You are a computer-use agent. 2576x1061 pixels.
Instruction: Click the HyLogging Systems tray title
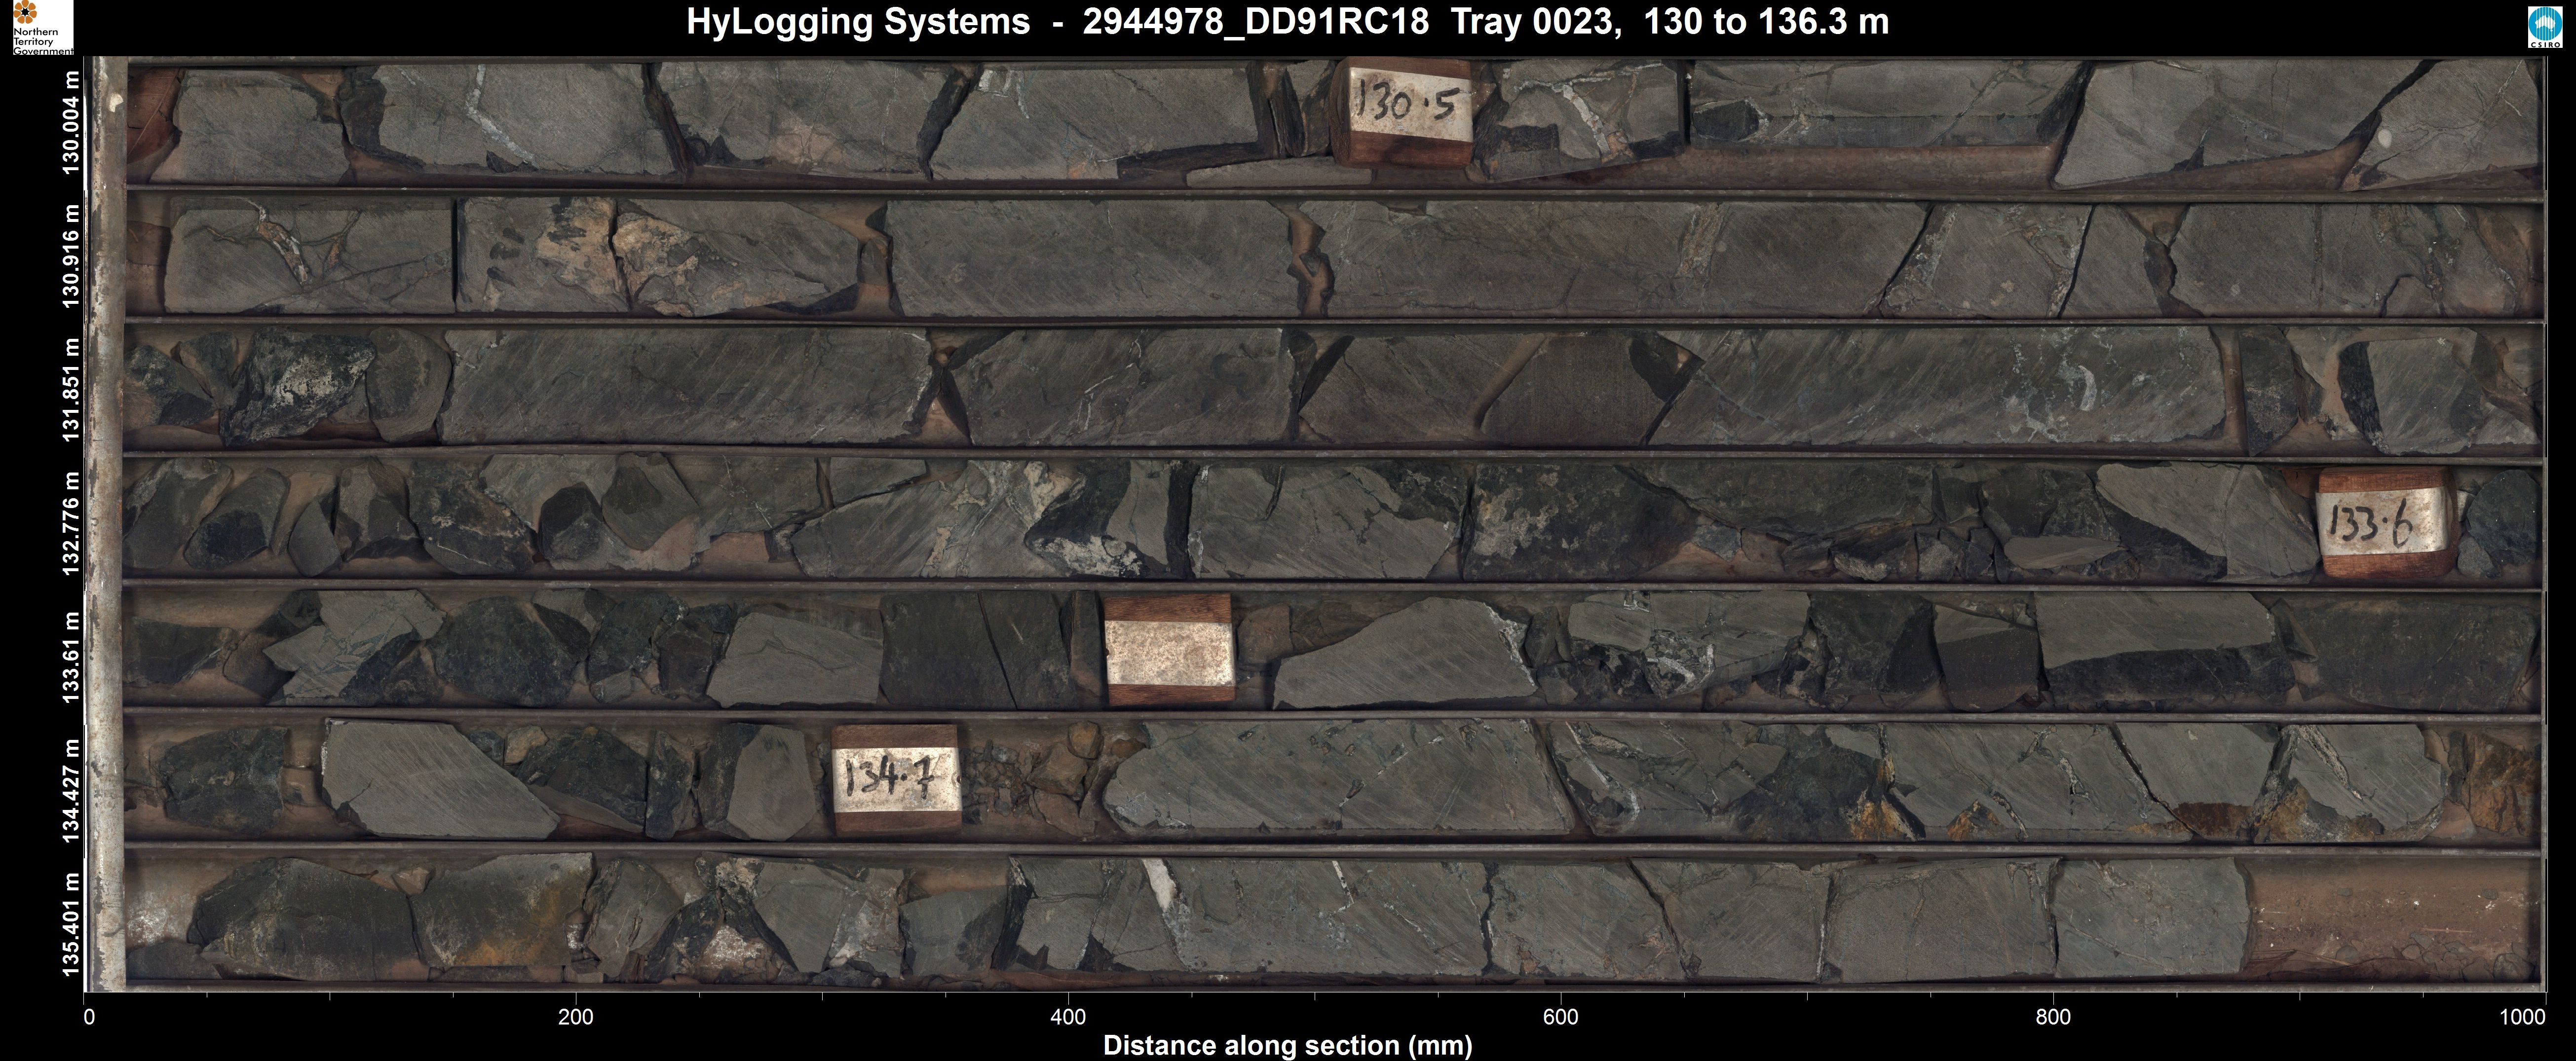point(1287,22)
